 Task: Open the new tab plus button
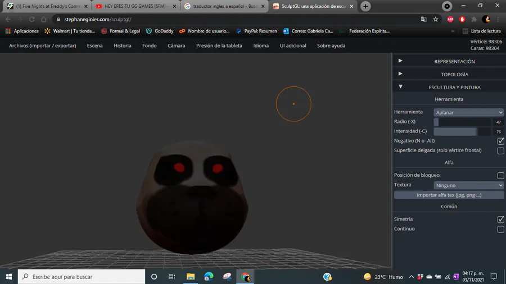tap(365, 6)
